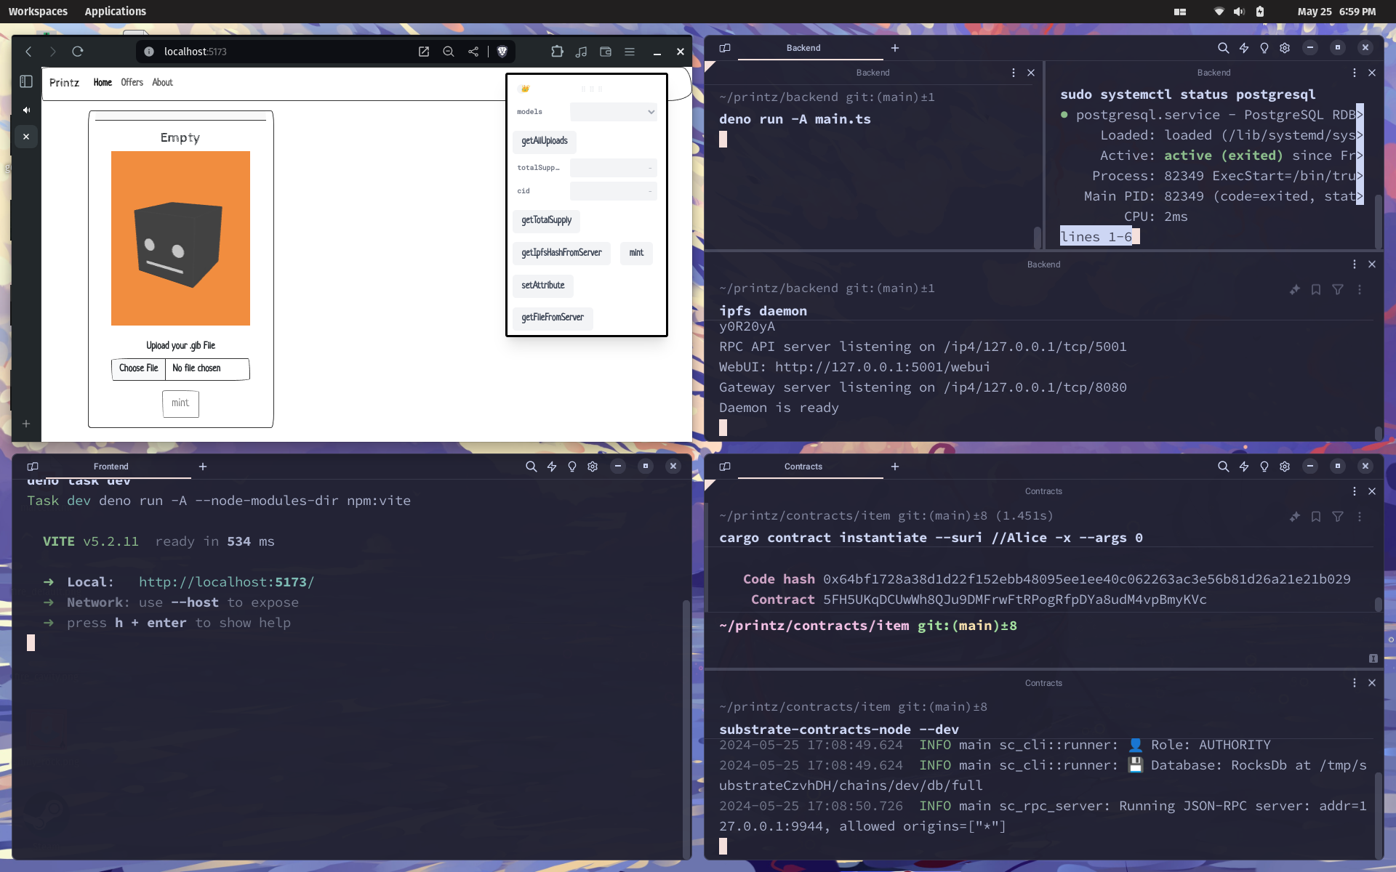Add a new vertical tab with plus

26,424
